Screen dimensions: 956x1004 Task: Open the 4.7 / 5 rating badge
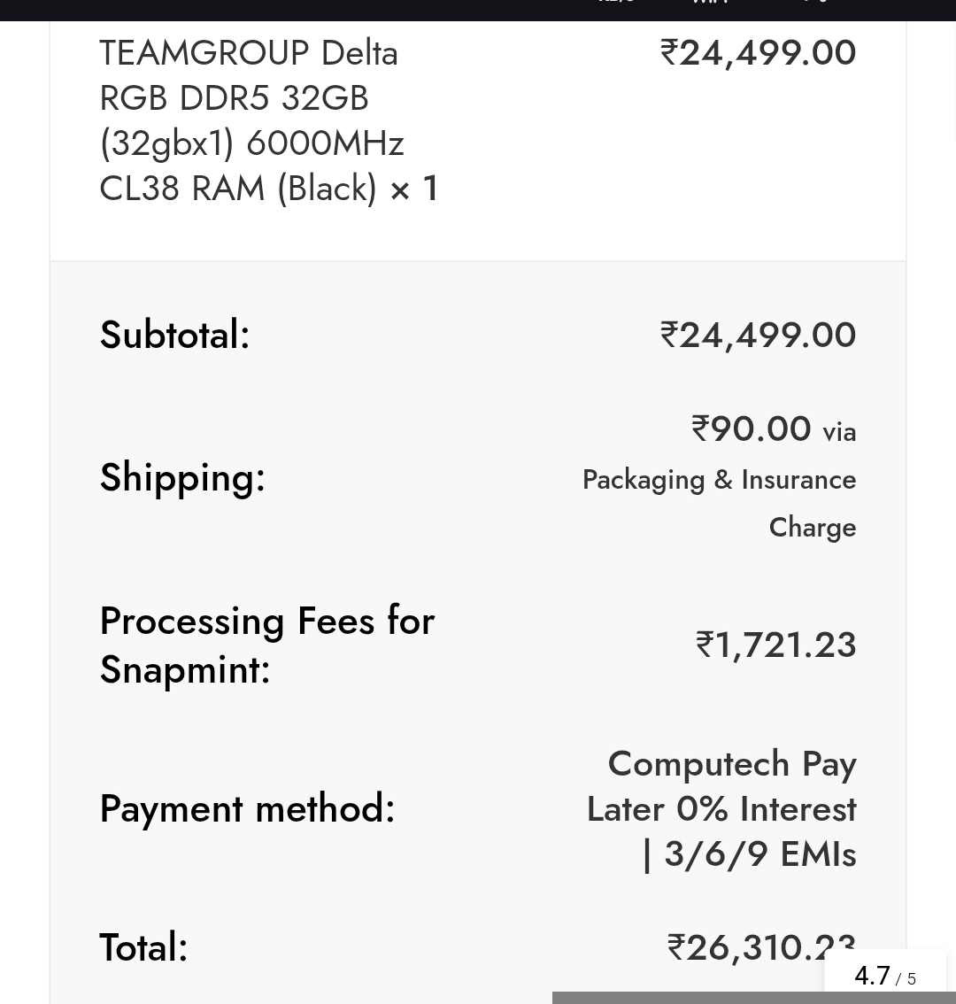click(884, 976)
